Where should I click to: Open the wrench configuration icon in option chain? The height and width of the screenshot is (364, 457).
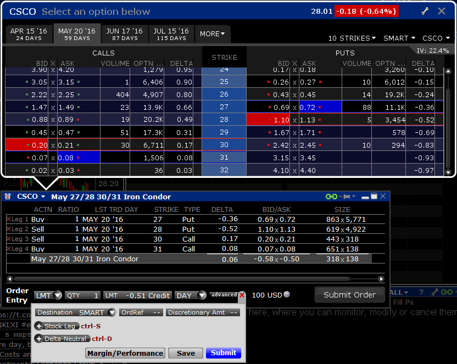(x=425, y=12)
